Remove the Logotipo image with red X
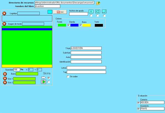Viewport: 165px width, 113px height. click(x=4, y=13)
